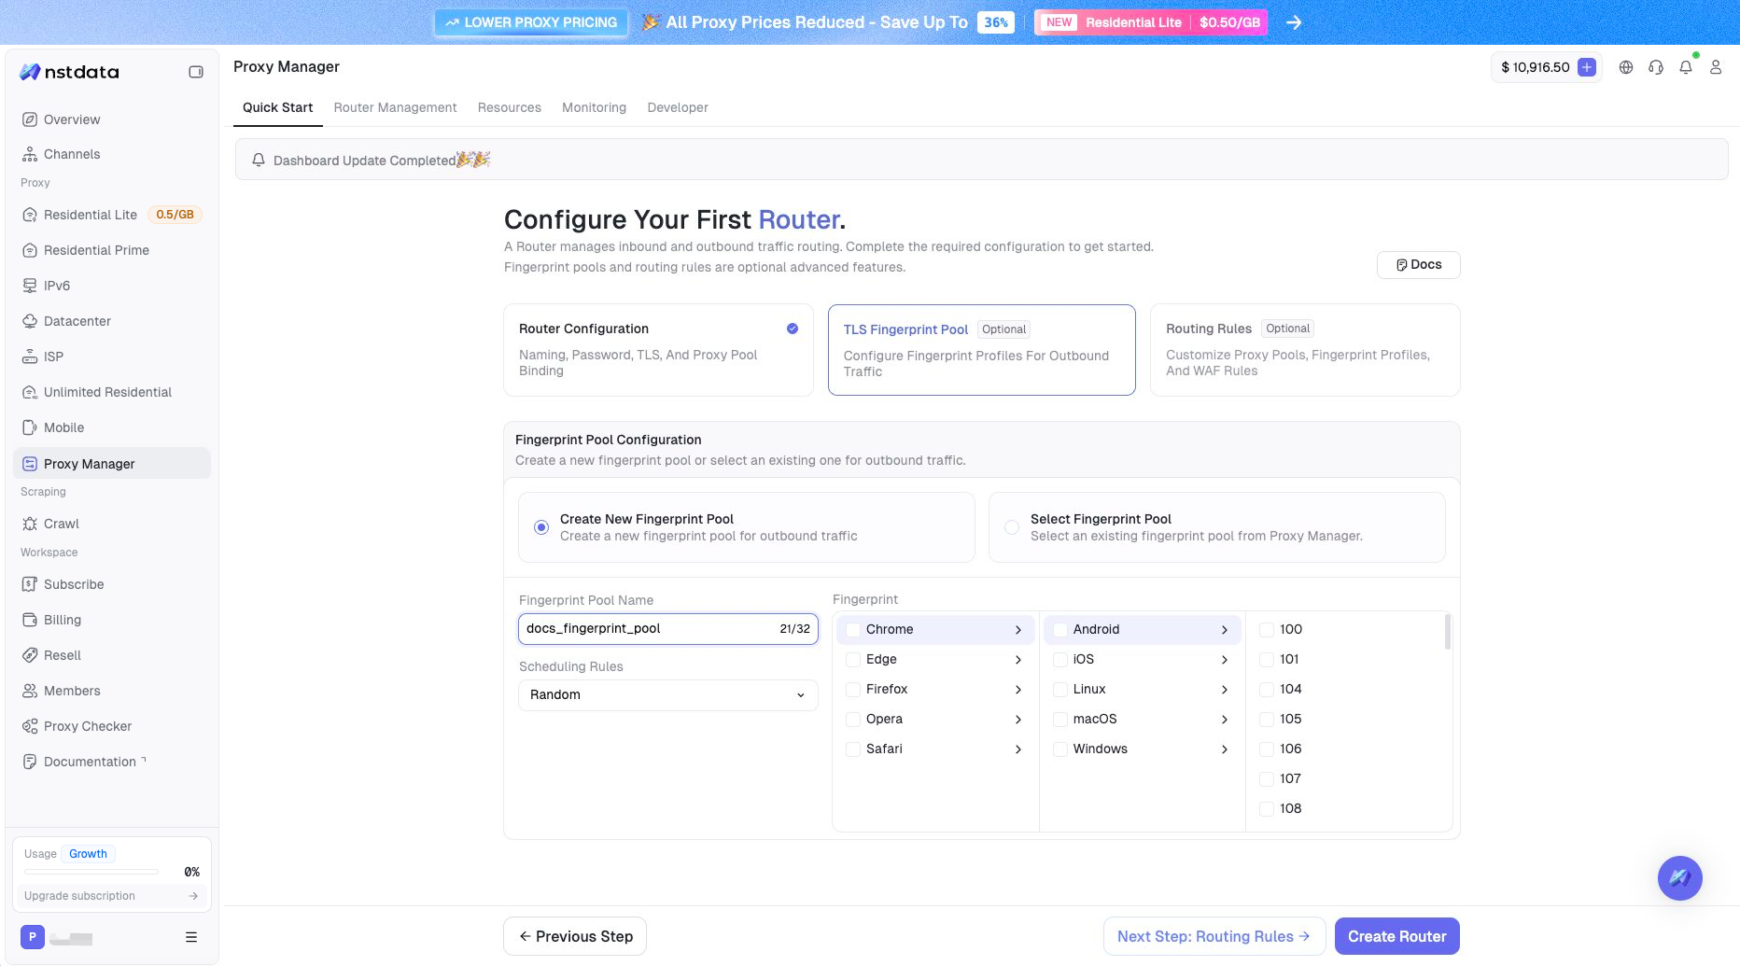Expand the Edge browser chevron

coord(1018,660)
